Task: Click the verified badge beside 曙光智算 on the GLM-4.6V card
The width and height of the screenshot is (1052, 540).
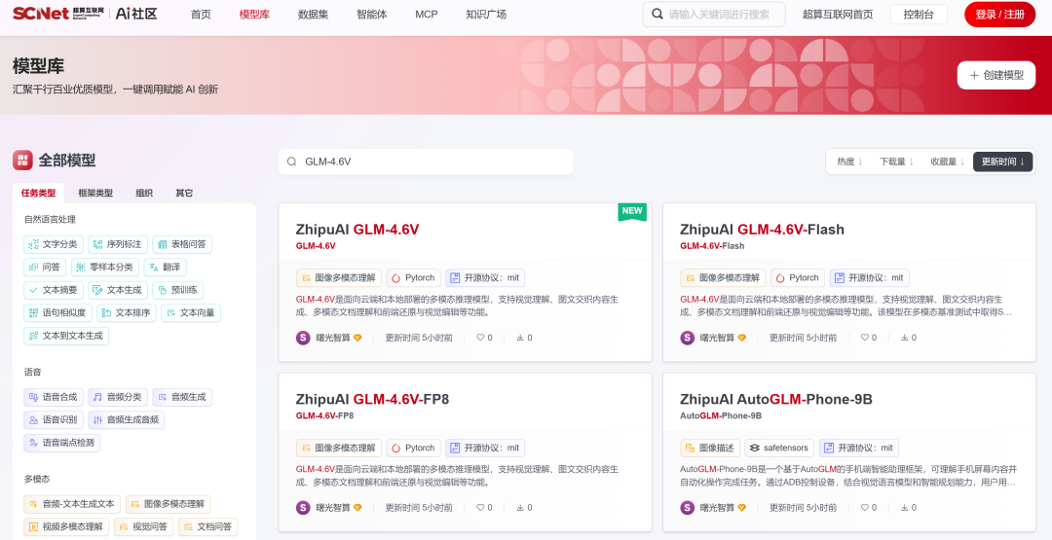Action: [357, 338]
